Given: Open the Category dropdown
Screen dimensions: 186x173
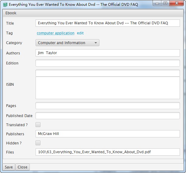Looking at the screenshot, I should (67, 43).
